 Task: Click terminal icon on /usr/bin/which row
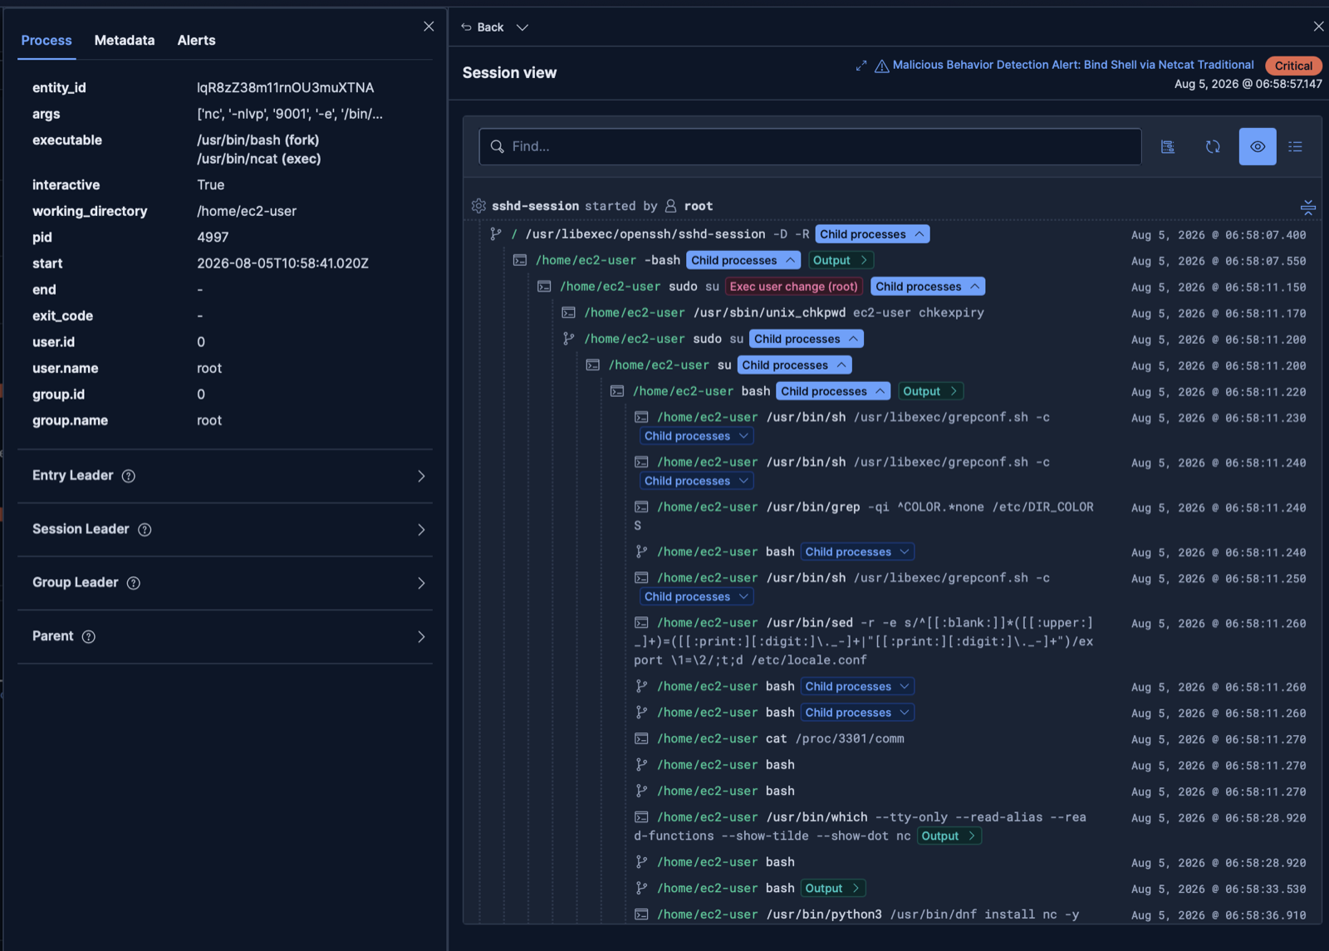tap(641, 817)
